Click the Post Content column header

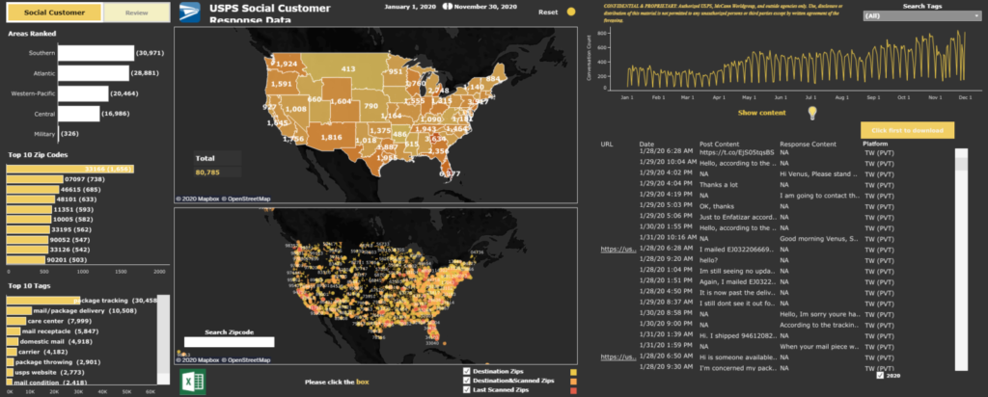tap(720, 145)
